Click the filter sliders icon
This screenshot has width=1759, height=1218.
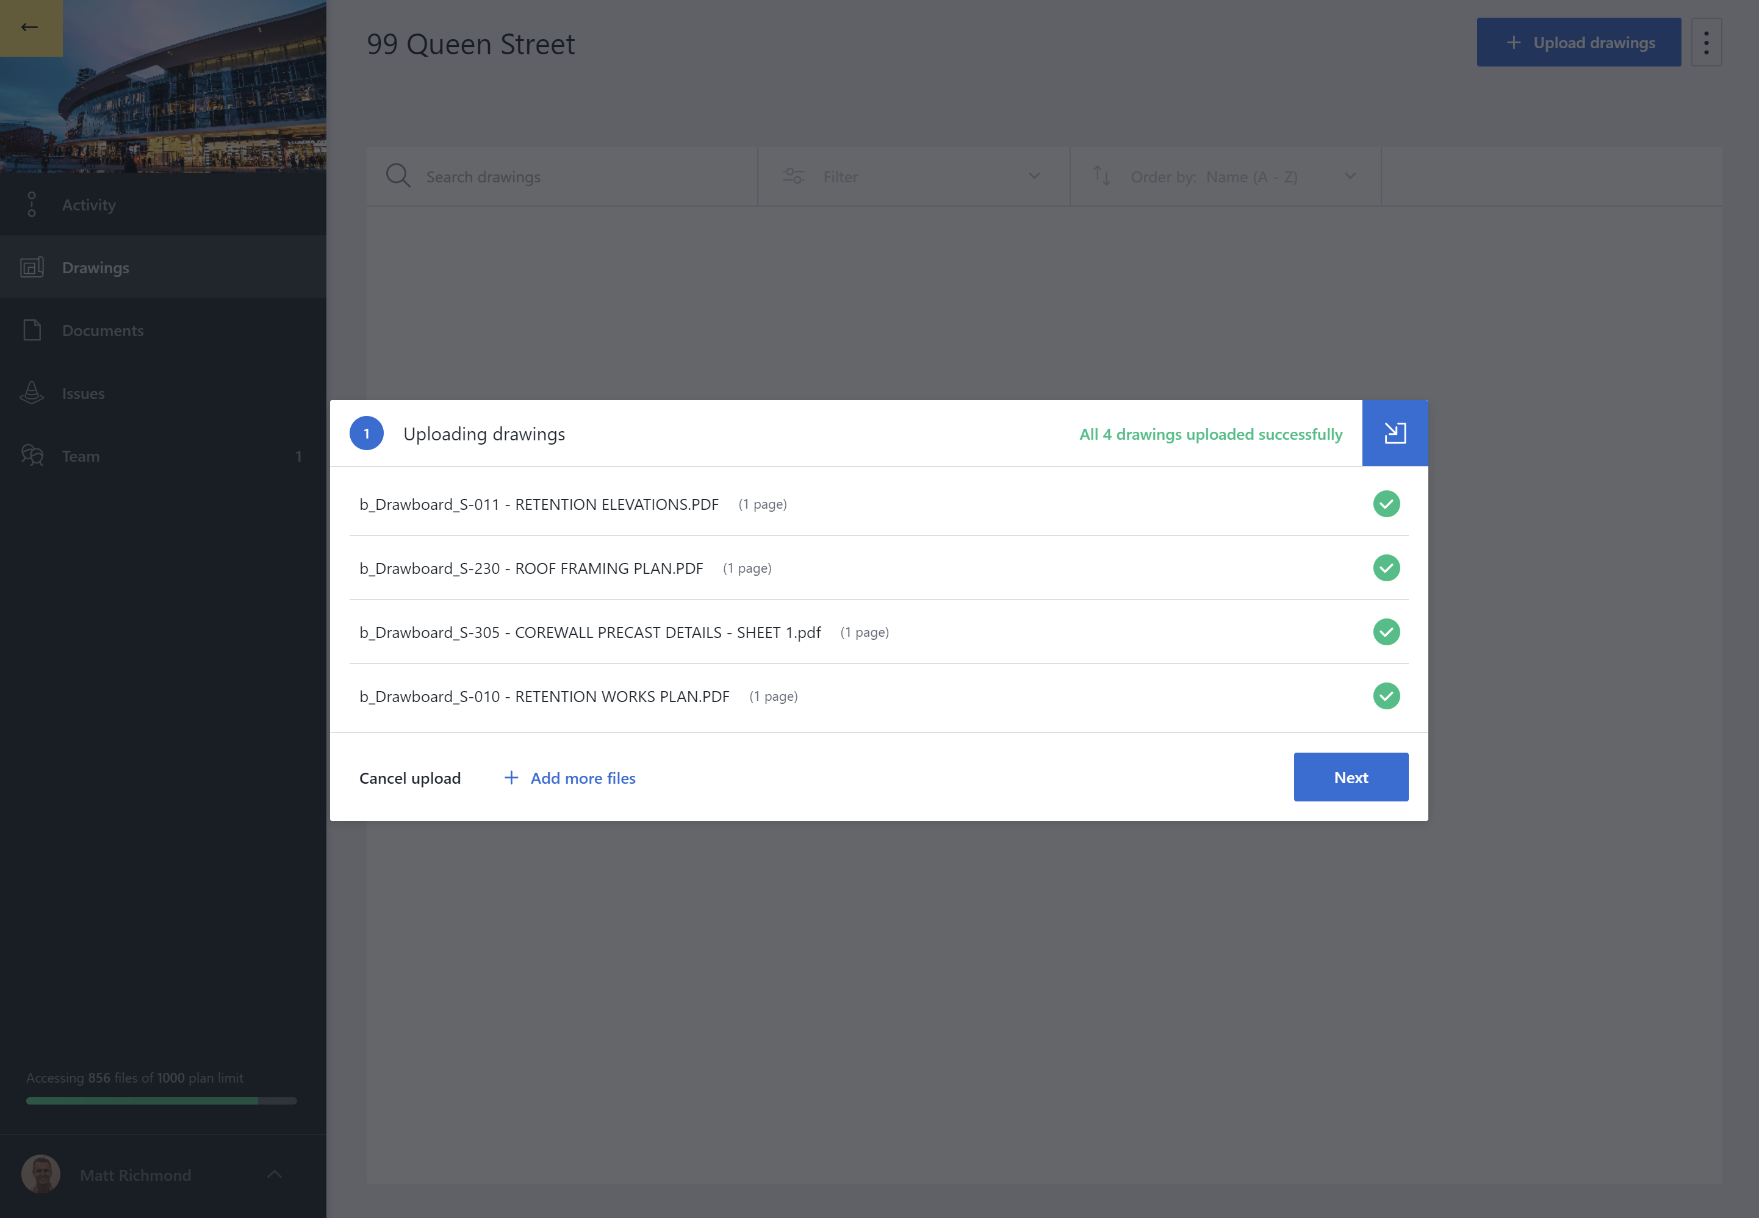pos(793,176)
